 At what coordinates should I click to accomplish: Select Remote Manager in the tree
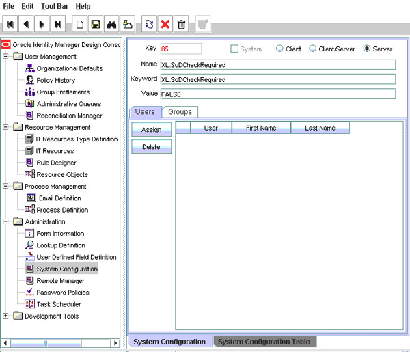pos(60,281)
